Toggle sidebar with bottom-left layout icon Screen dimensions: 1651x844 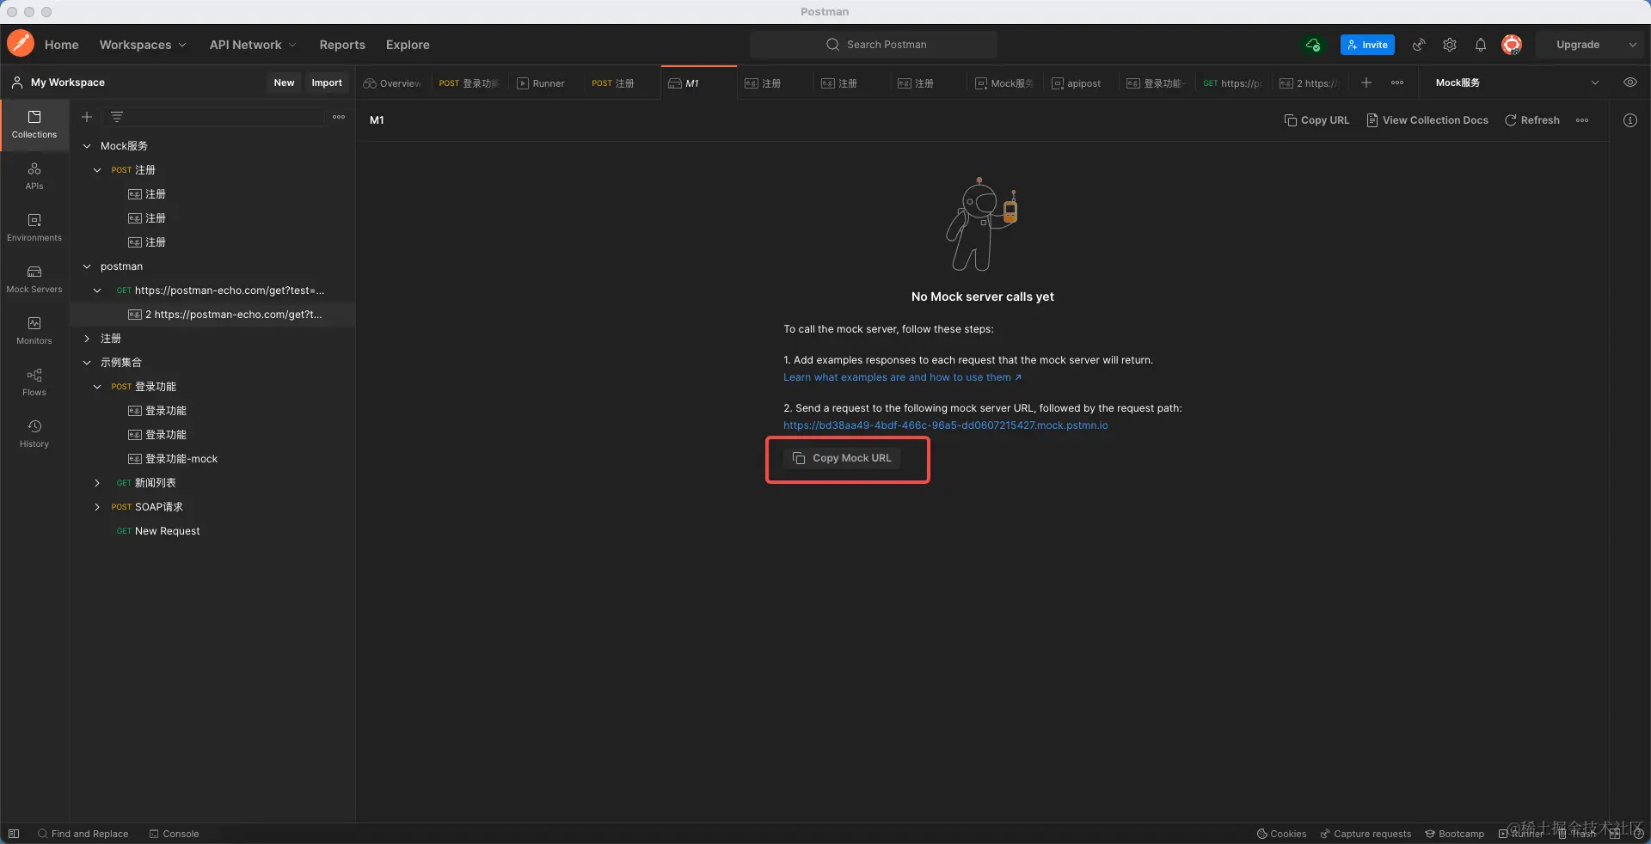pyautogui.click(x=14, y=834)
